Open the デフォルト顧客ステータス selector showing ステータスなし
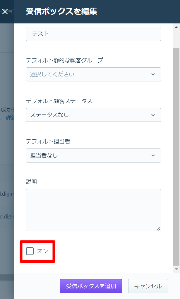Image resolution: width=180 pixels, height=299 pixels. tap(93, 115)
